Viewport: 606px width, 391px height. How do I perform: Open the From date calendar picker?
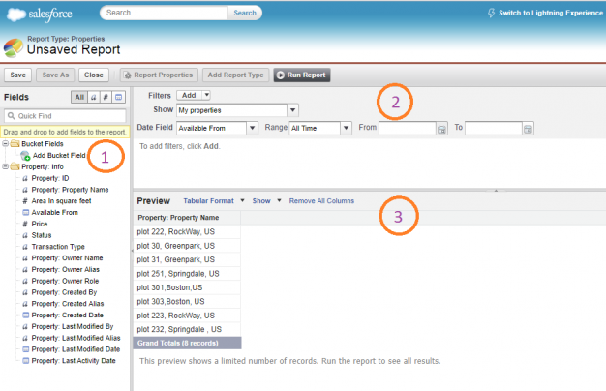[x=440, y=128]
